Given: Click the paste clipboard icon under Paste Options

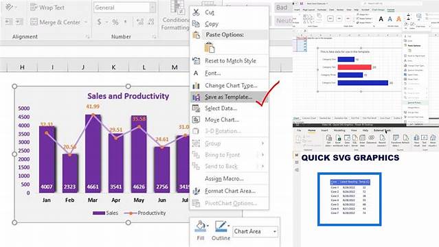Looking at the screenshot, I should coord(210,47).
